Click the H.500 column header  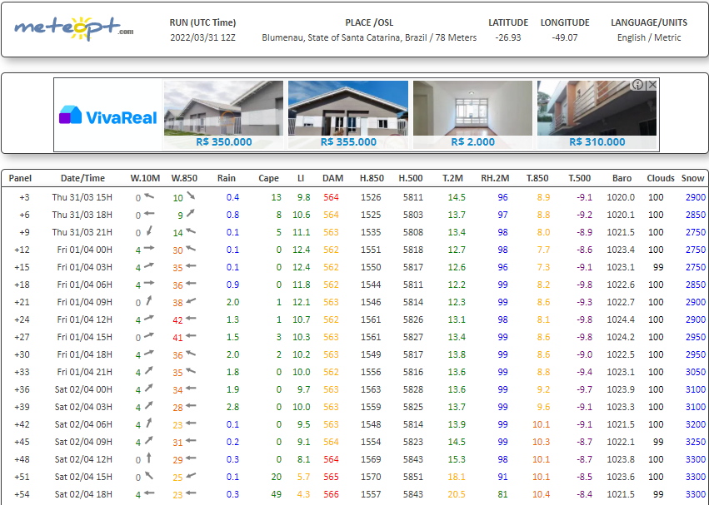(411, 178)
